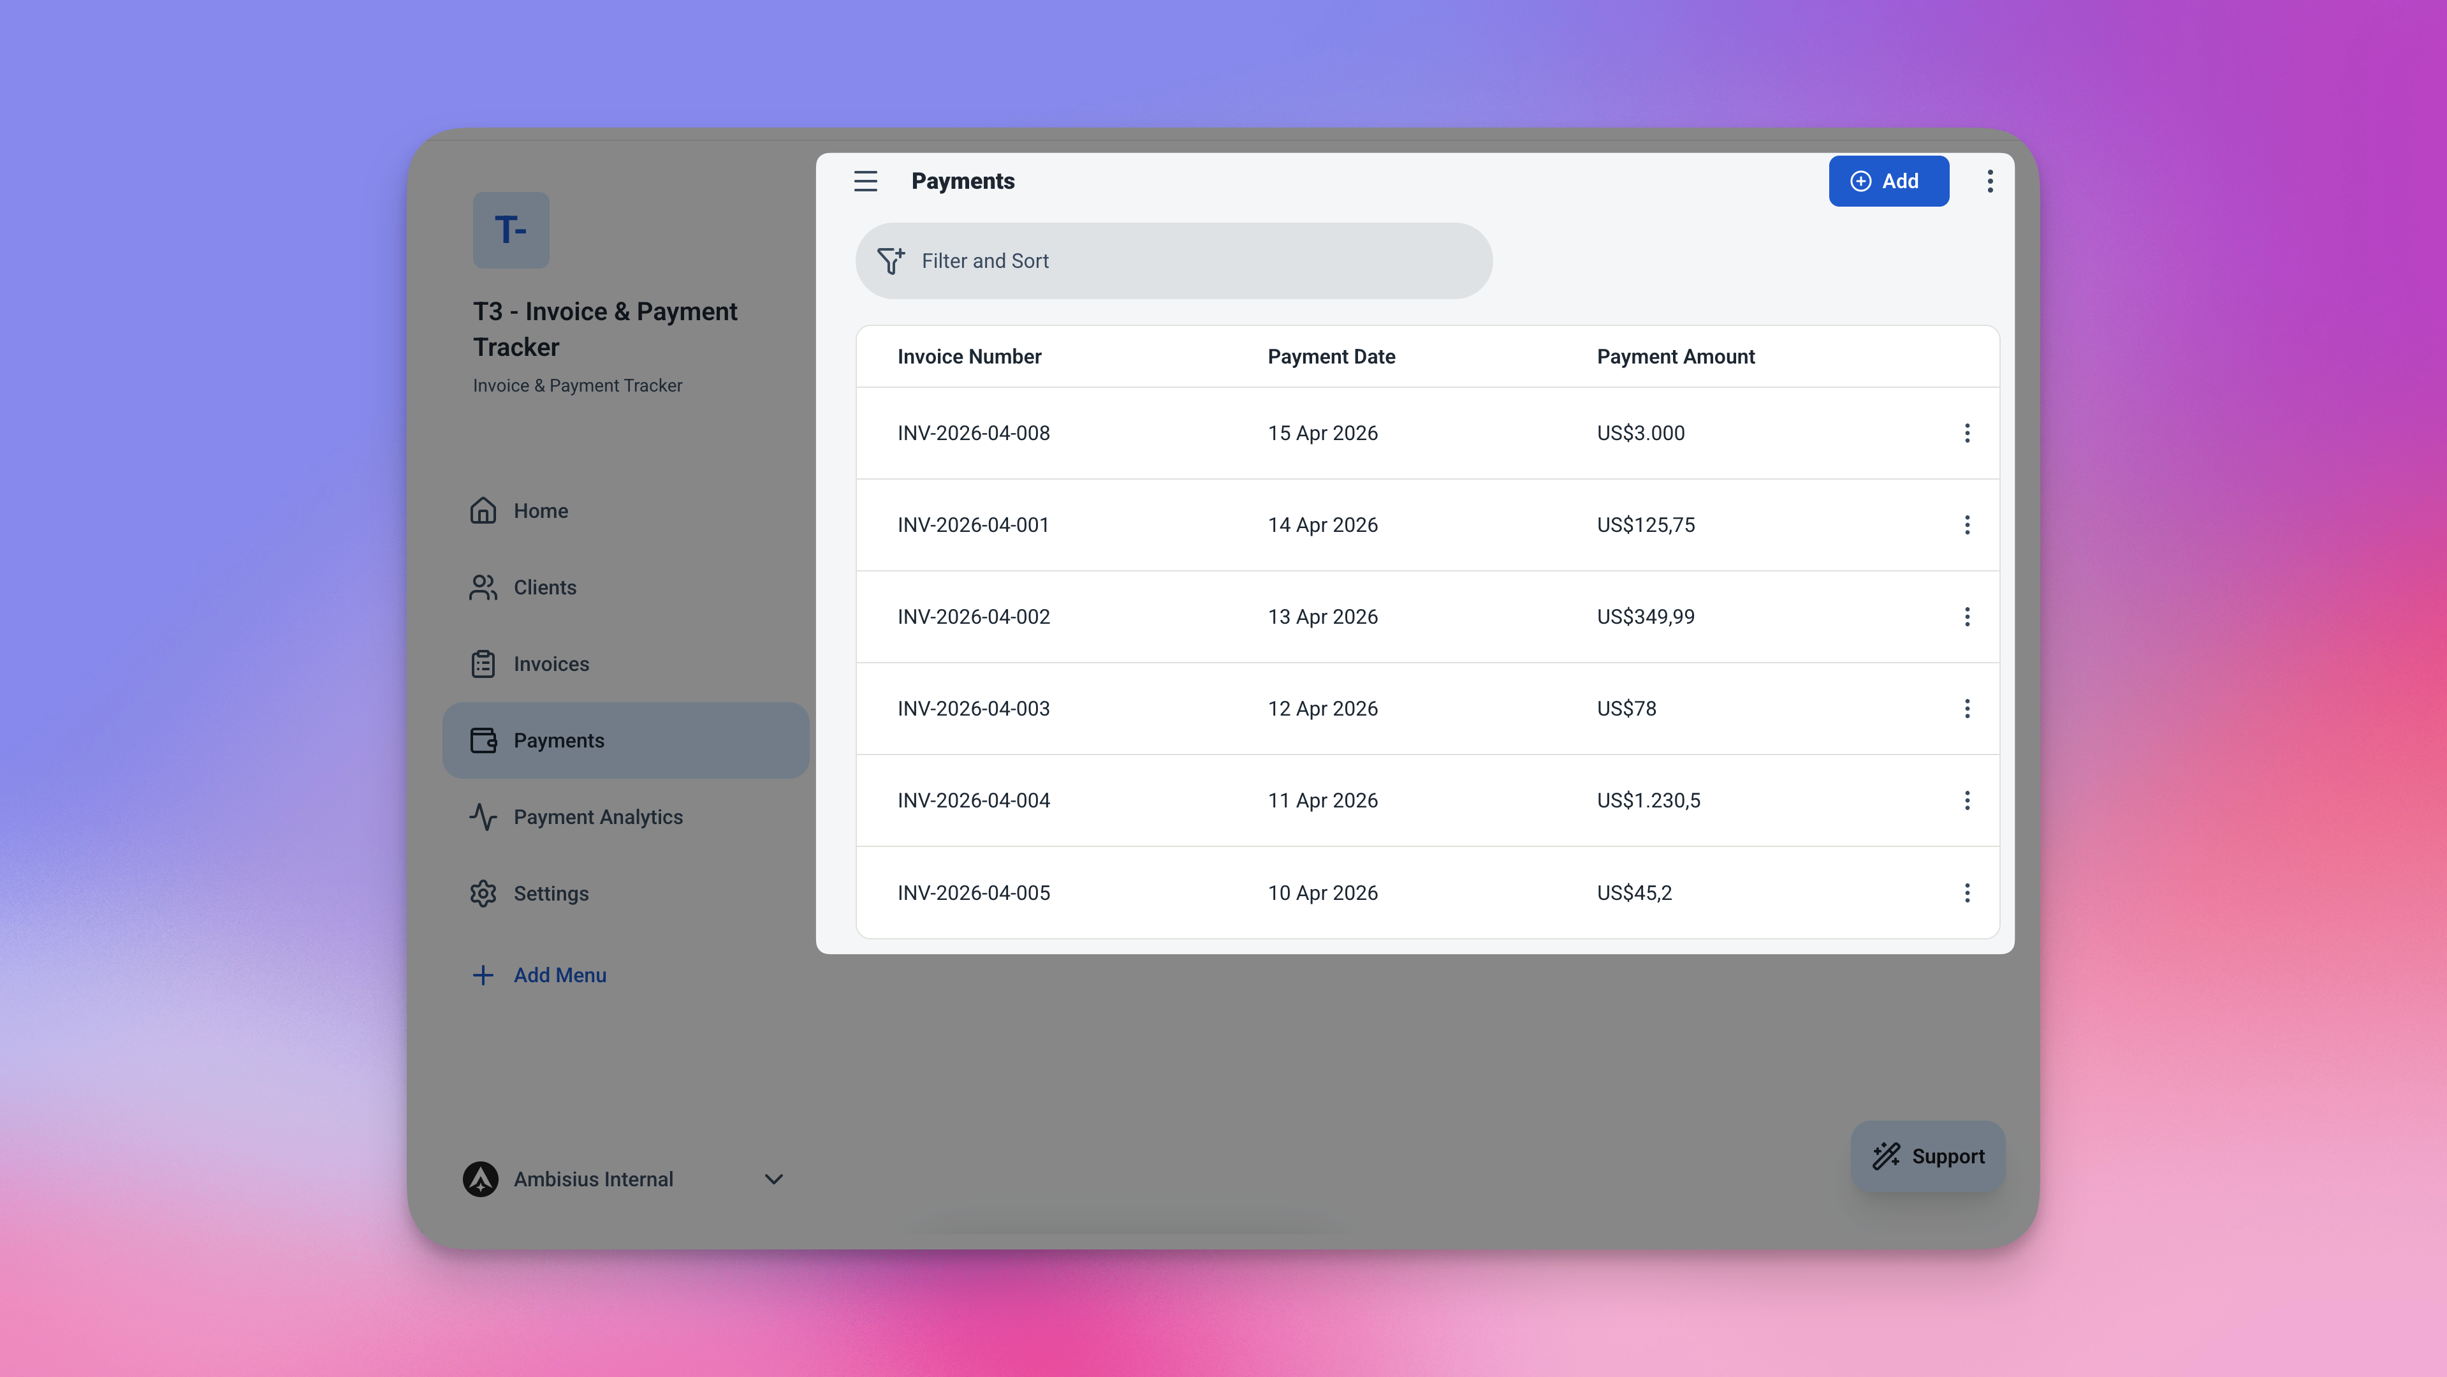
Task: Navigate to Invoices in the sidebar
Action: (551, 663)
